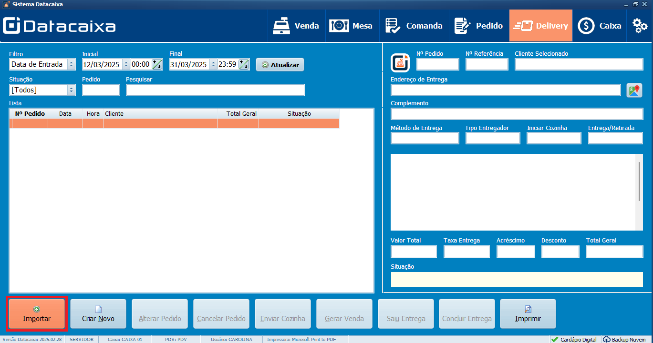The width and height of the screenshot is (653, 343).
Task: Open the Mesa section via its camera-style icon
Action: point(339,25)
